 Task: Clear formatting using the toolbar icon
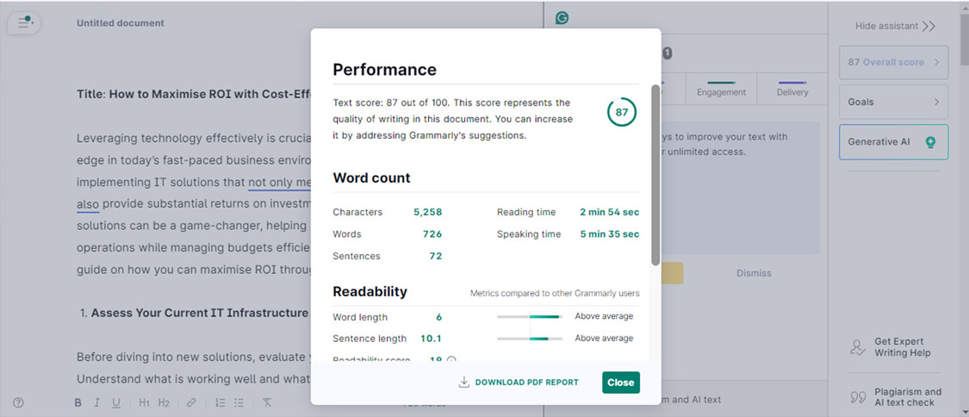click(267, 402)
